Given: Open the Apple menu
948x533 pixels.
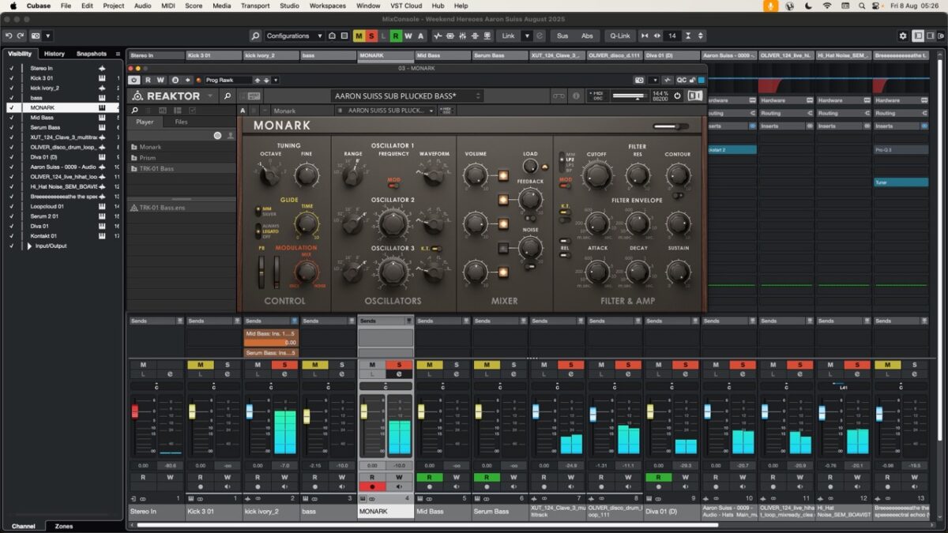Looking at the screenshot, I should point(13,6).
